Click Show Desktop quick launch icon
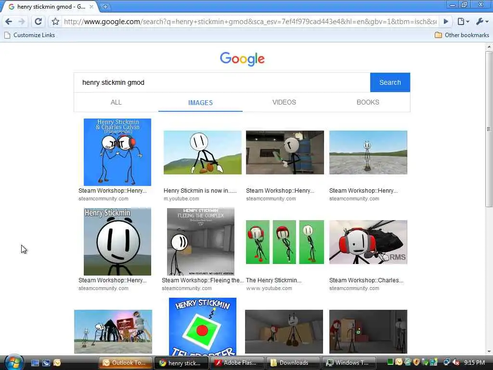The width and height of the screenshot is (493, 370). point(35,363)
